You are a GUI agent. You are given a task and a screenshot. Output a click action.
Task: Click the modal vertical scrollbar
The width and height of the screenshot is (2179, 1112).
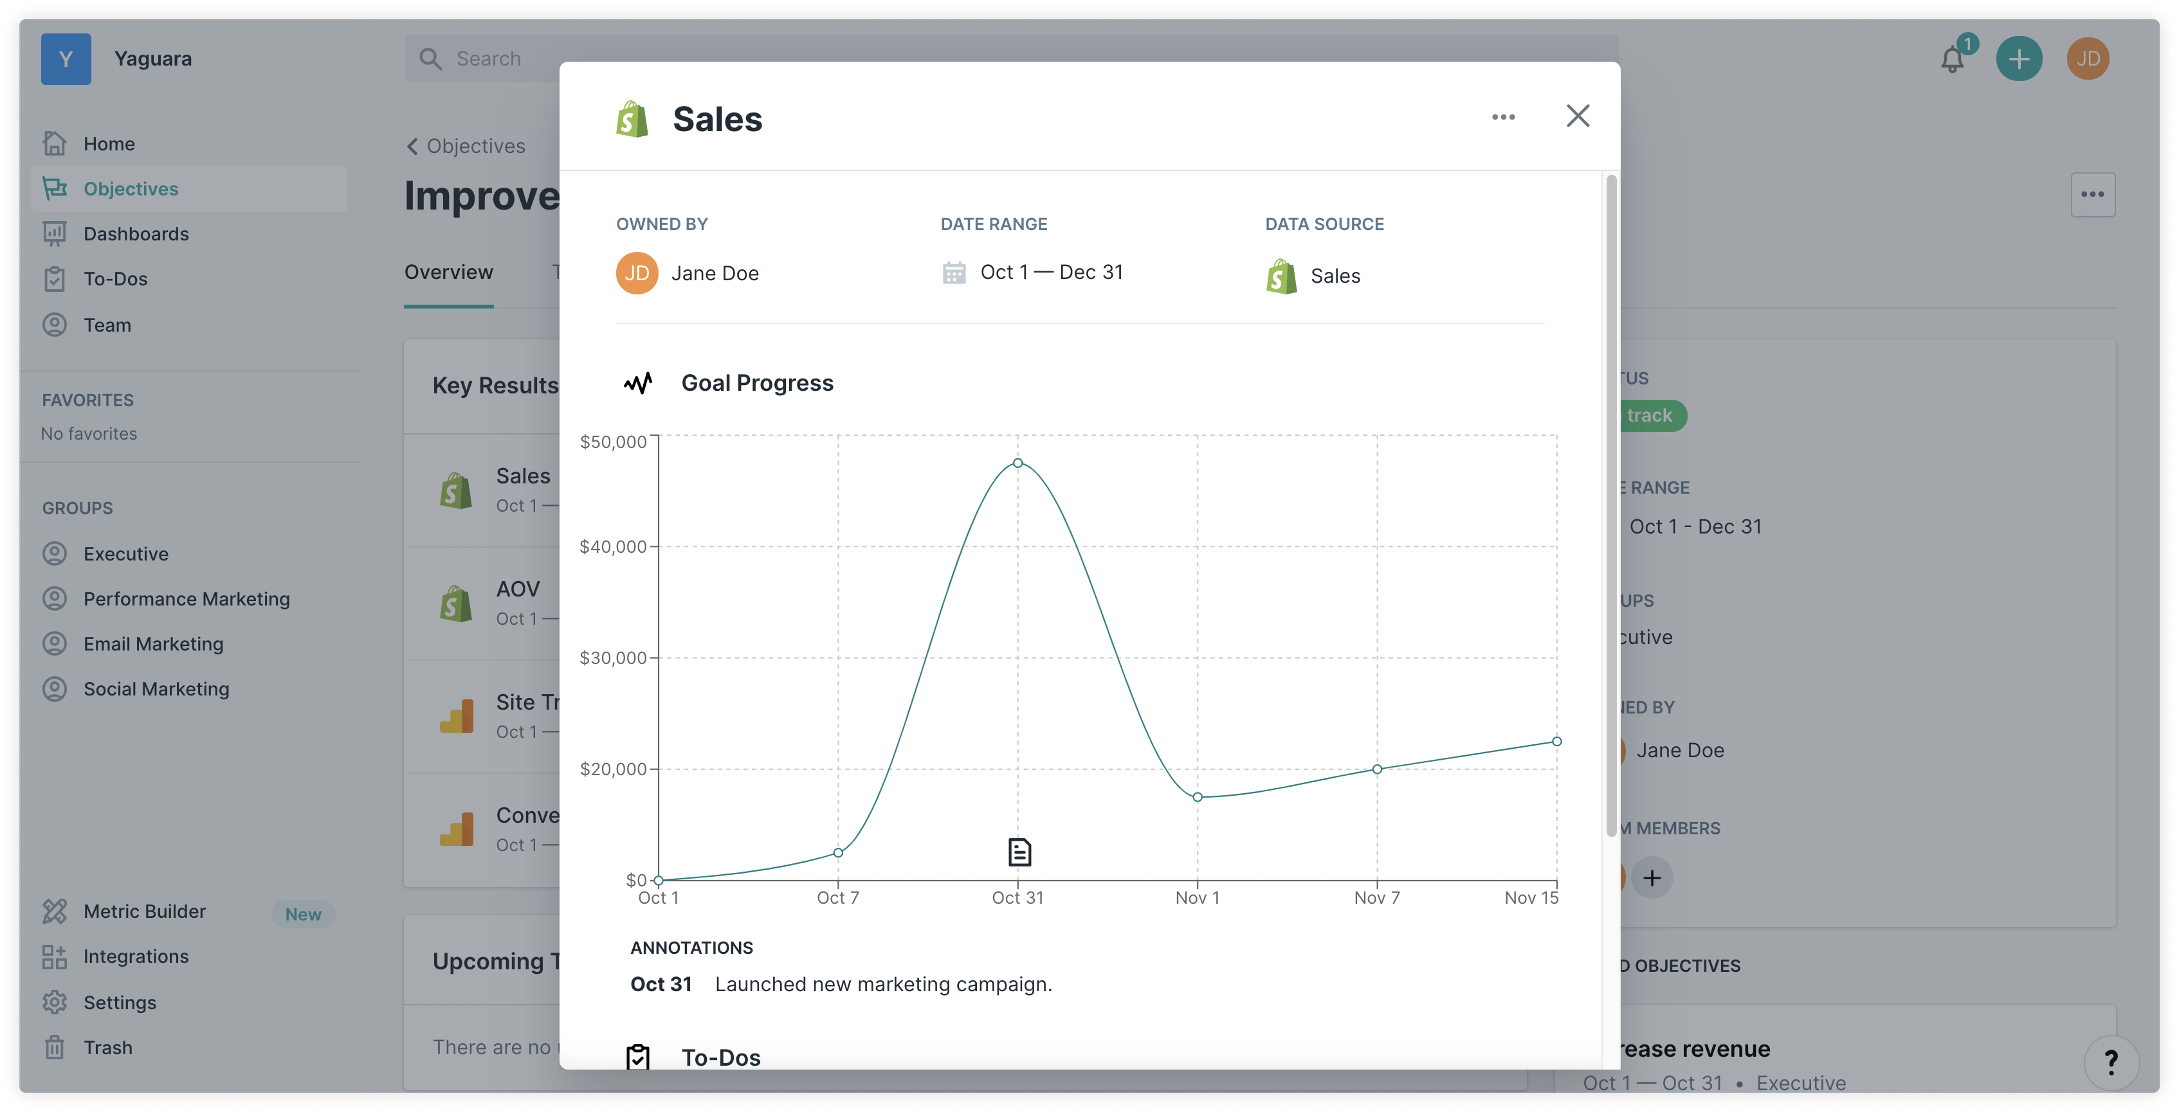(1610, 507)
